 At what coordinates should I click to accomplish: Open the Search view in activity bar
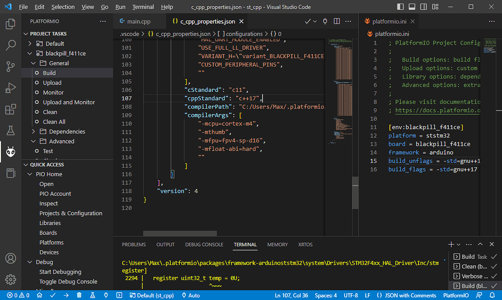tap(11, 45)
